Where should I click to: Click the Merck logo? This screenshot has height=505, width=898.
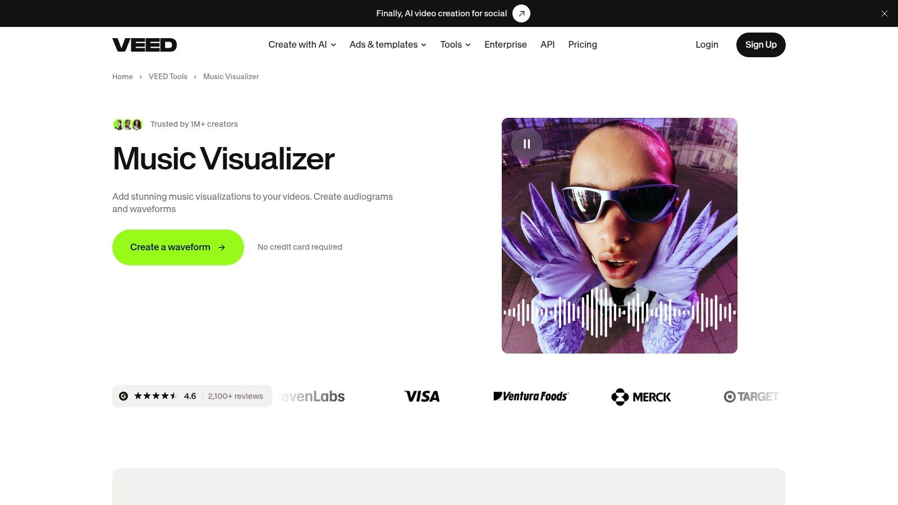coord(641,397)
